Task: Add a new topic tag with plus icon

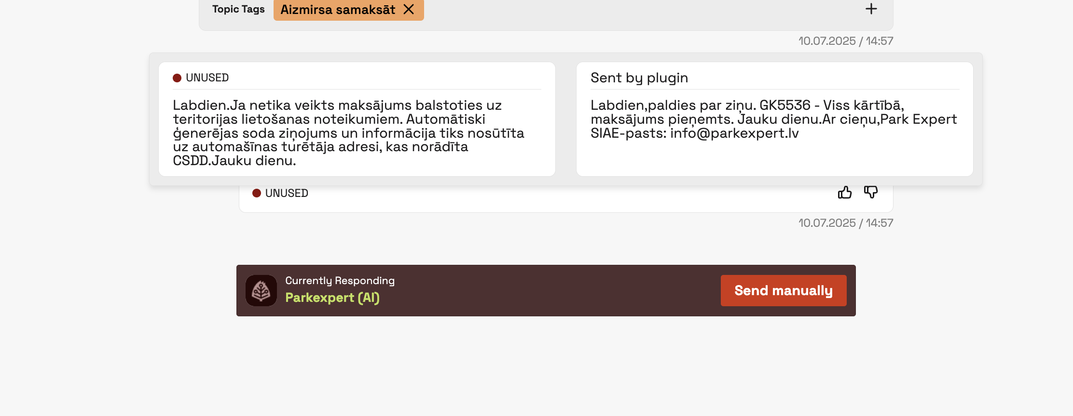Action: pyautogui.click(x=871, y=9)
